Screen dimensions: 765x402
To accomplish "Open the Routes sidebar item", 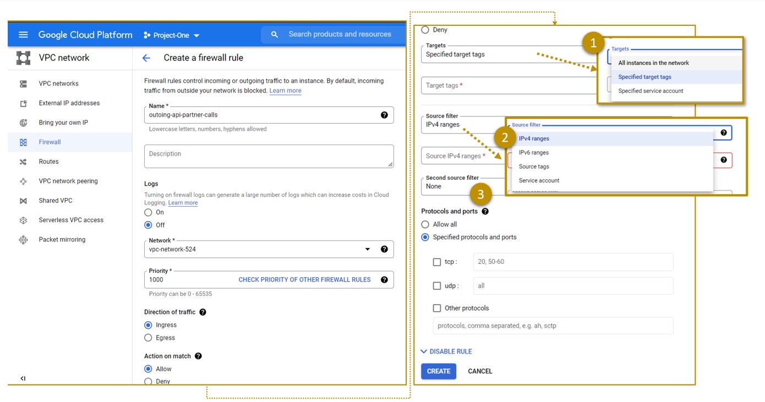I will pos(70,162).
